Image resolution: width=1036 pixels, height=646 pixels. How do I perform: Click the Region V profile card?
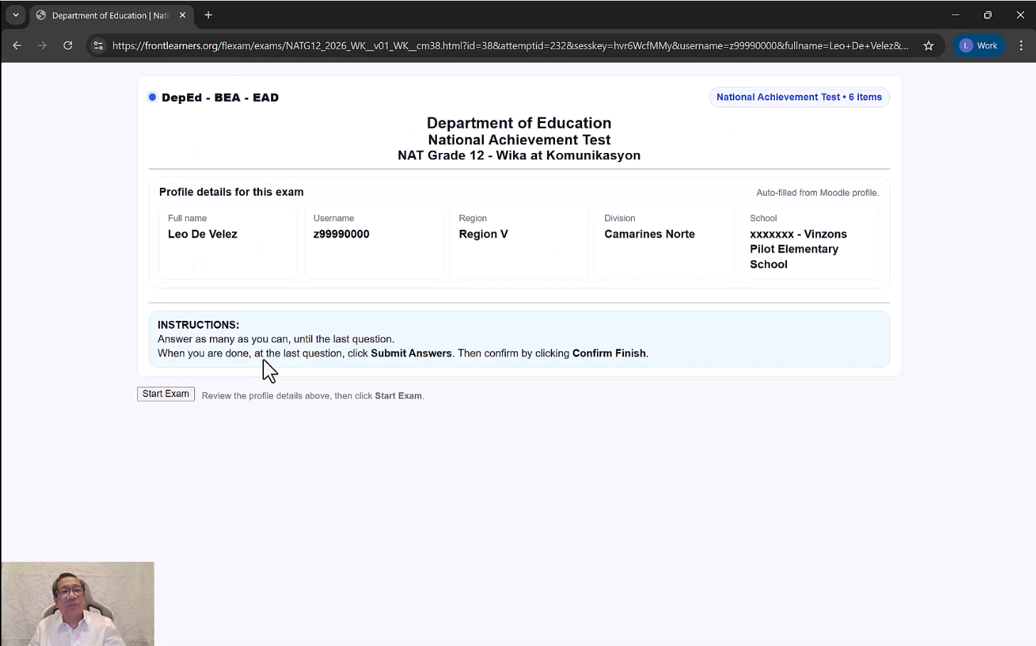point(519,242)
